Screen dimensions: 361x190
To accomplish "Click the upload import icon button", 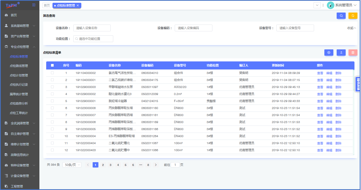I will [x=341, y=53].
